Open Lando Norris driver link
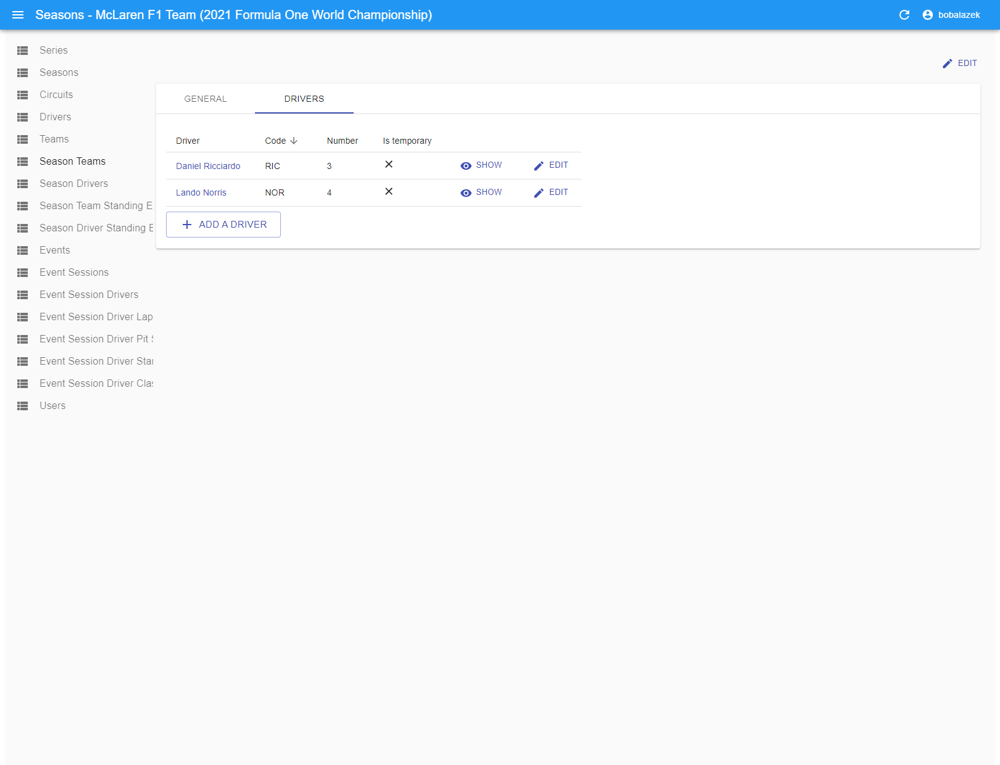1000x765 pixels. click(201, 192)
